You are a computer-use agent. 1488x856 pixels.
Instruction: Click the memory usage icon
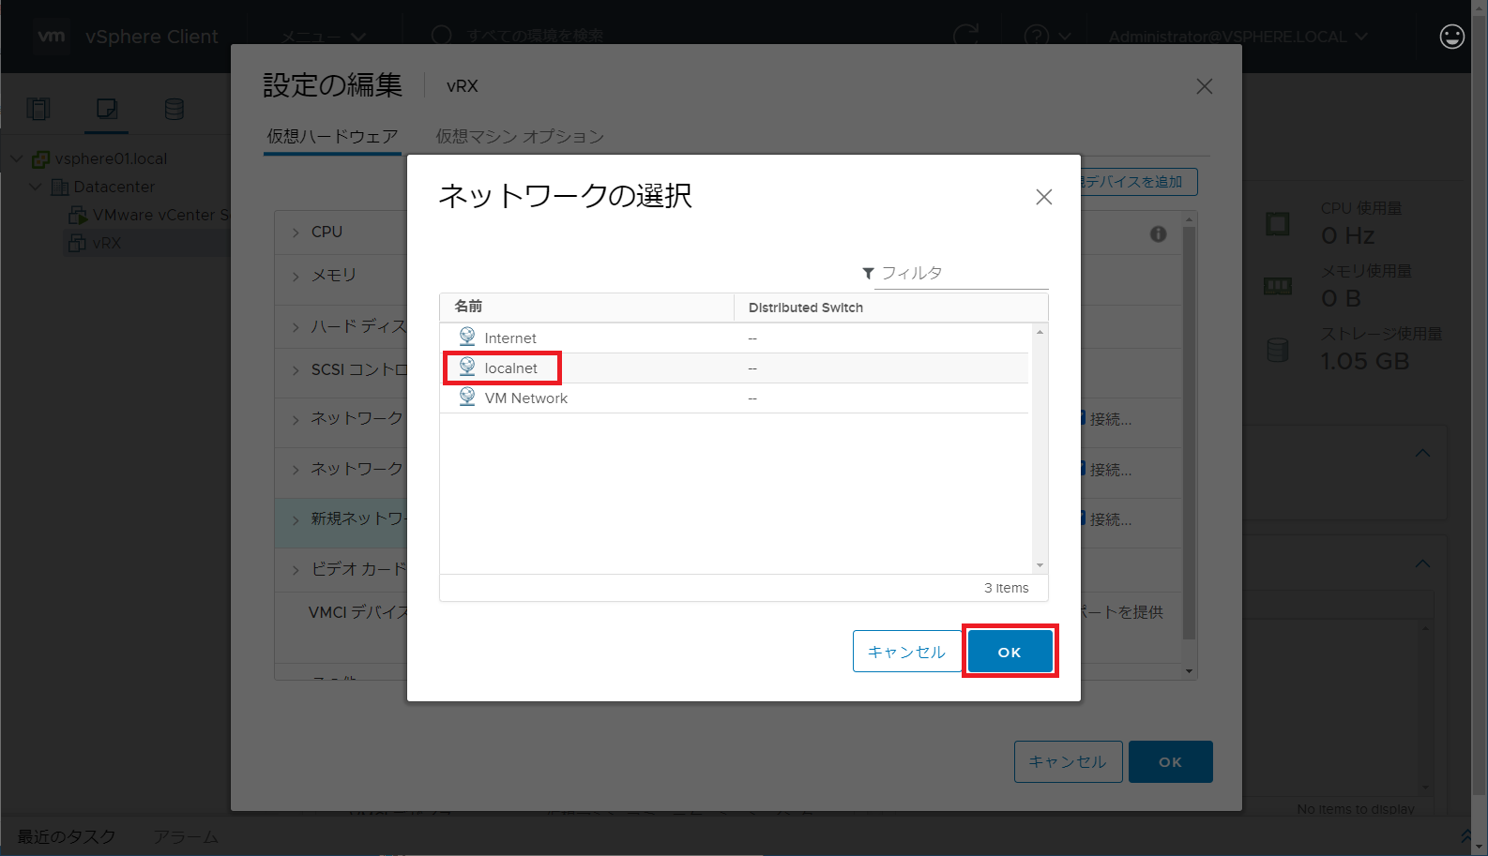(x=1278, y=287)
